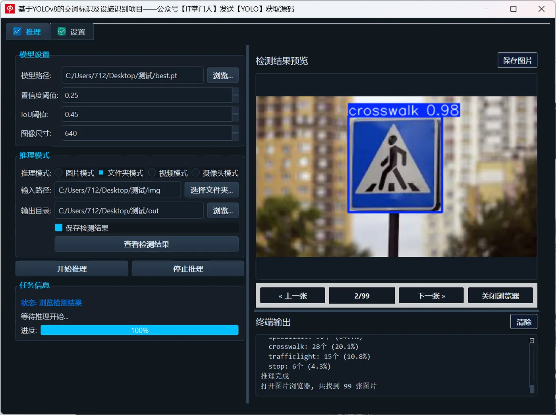Browse for the model path file
This screenshot has width=556, height=415.
point(223,75)
